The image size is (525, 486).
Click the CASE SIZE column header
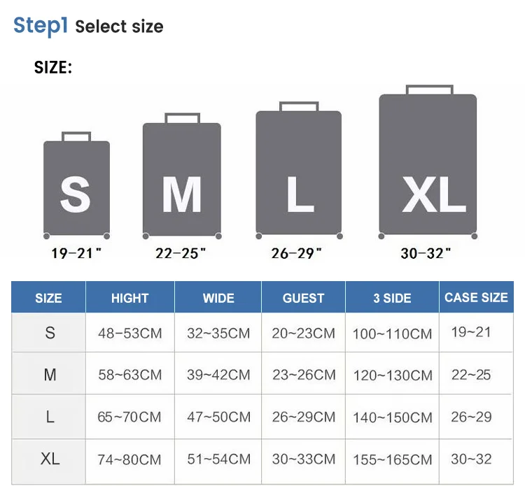[476, 297]
